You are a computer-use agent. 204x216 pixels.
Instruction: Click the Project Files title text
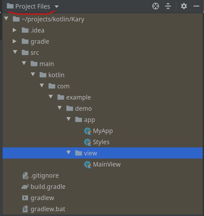click(x=32, y=7)
